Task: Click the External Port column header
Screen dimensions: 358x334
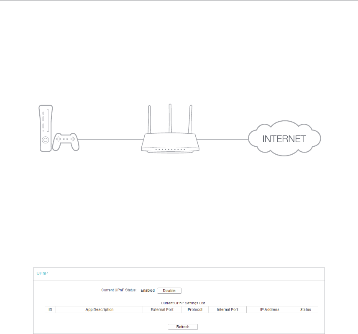Action: pos(162,310)
